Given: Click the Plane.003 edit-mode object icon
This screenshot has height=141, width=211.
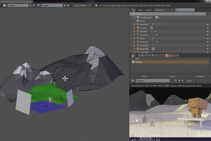Looking at the screenshot, I should pos(138,49).
